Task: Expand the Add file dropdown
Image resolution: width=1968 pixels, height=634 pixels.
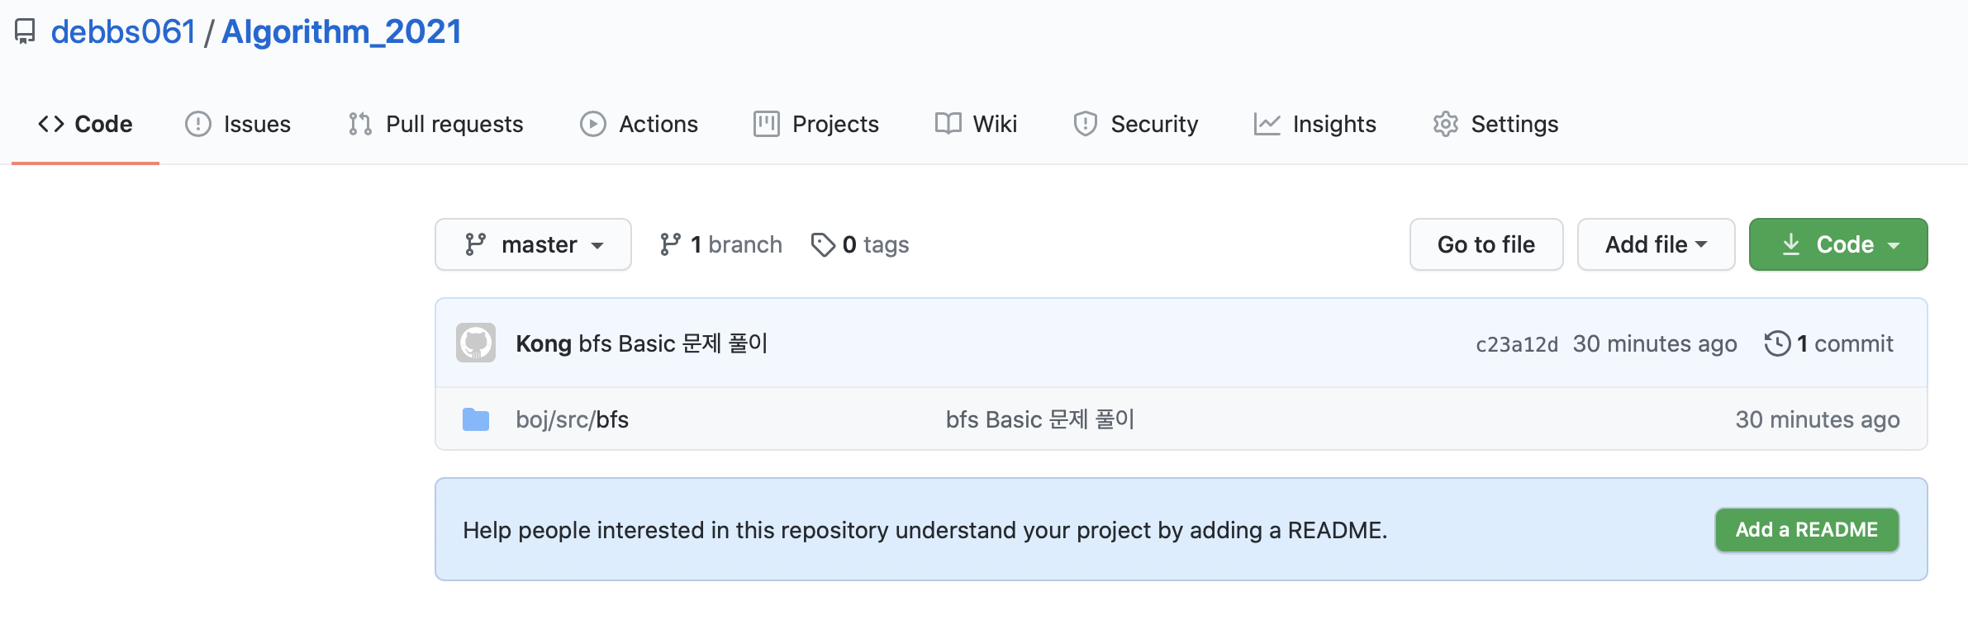Action: (x=1656, y=244)
